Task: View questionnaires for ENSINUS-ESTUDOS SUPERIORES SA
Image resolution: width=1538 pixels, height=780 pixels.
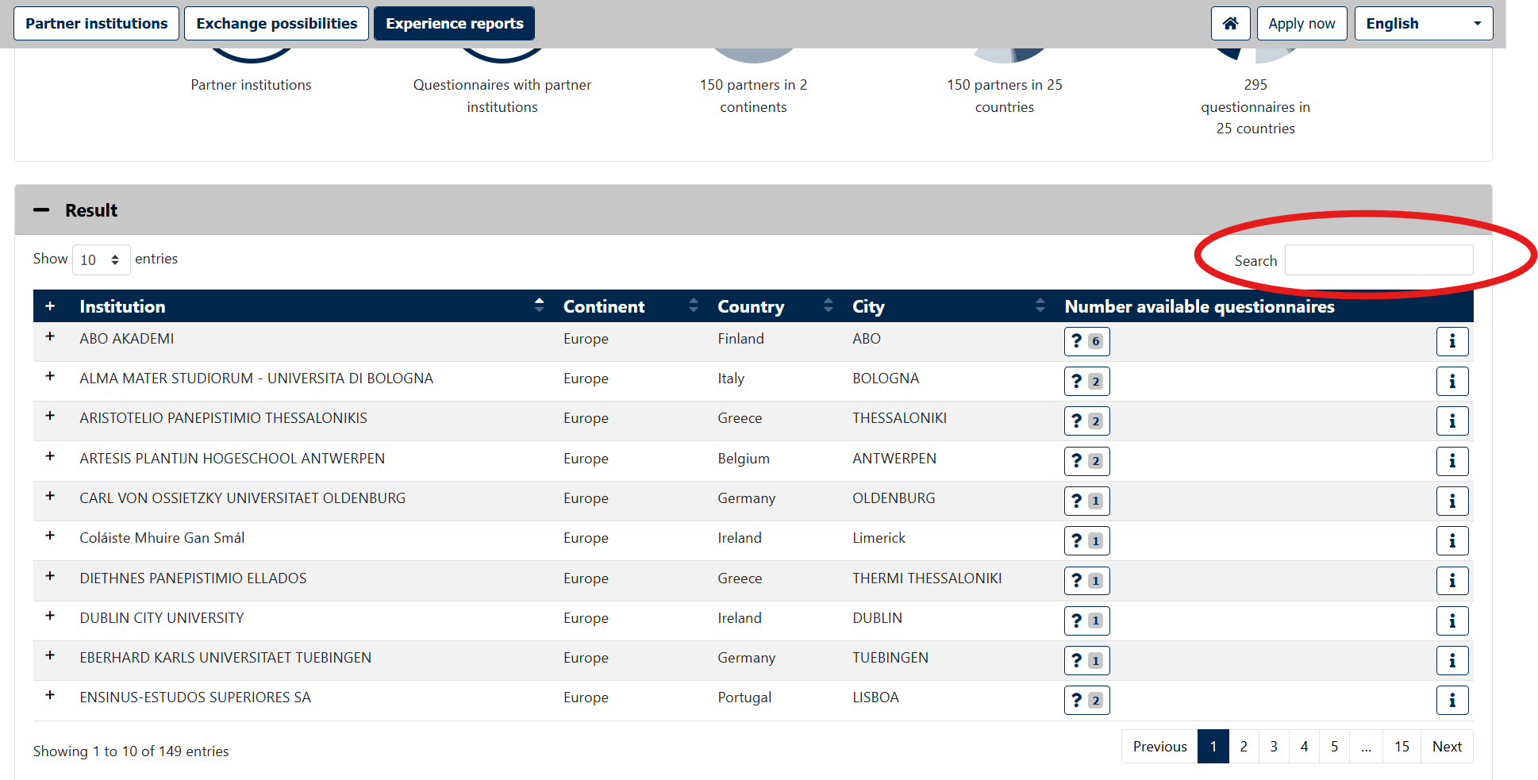Action: click(1086, 701)
